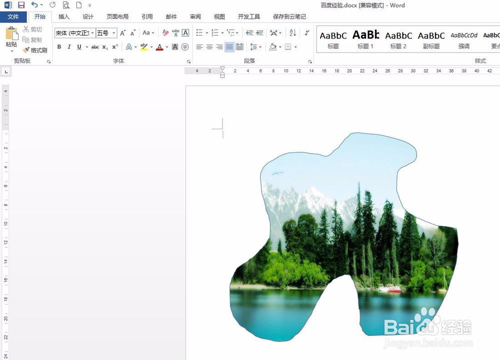The width and height of the screenshot is (500, 360).
Task: Toggle italic formatting
Action: [x=69, y=47]
